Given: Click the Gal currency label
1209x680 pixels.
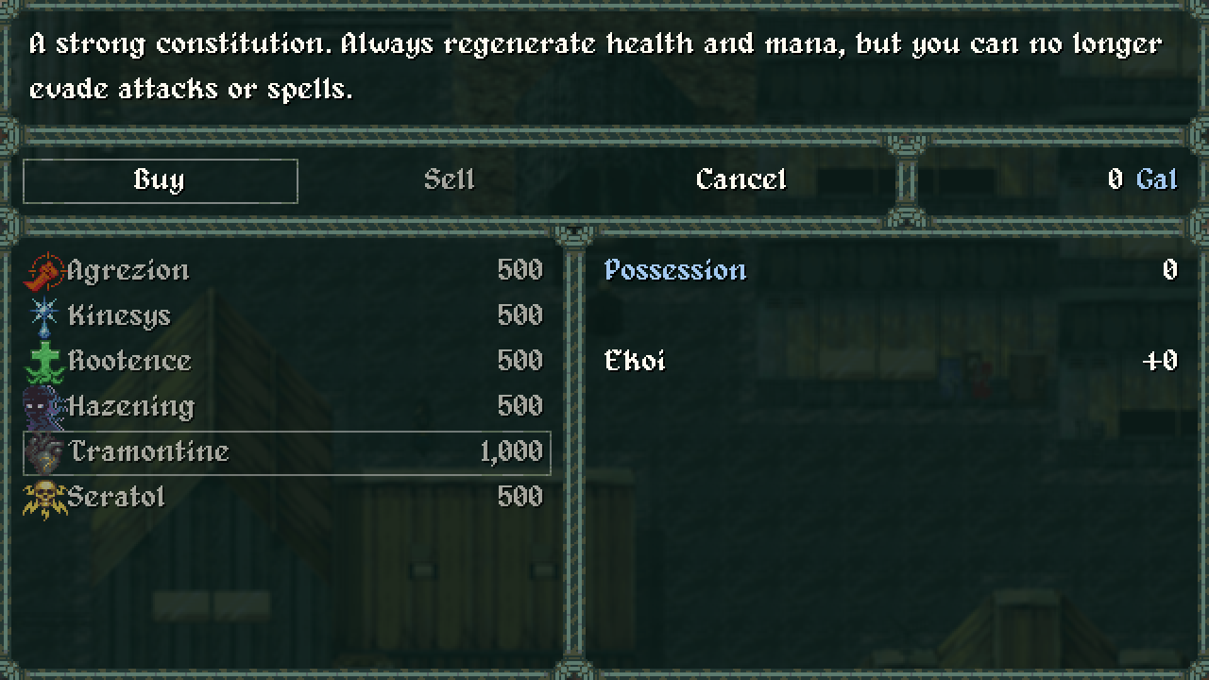Looking at the screenshot, I should point(1157,179).
